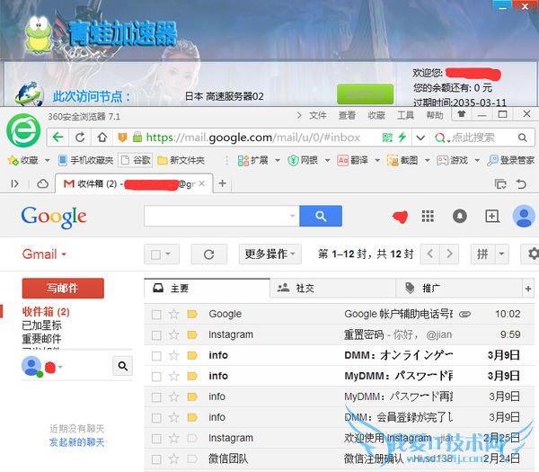Viewport: 539px width, 472px height.
Task: Open the 翻译 translate tool
Action: point(352,160)
